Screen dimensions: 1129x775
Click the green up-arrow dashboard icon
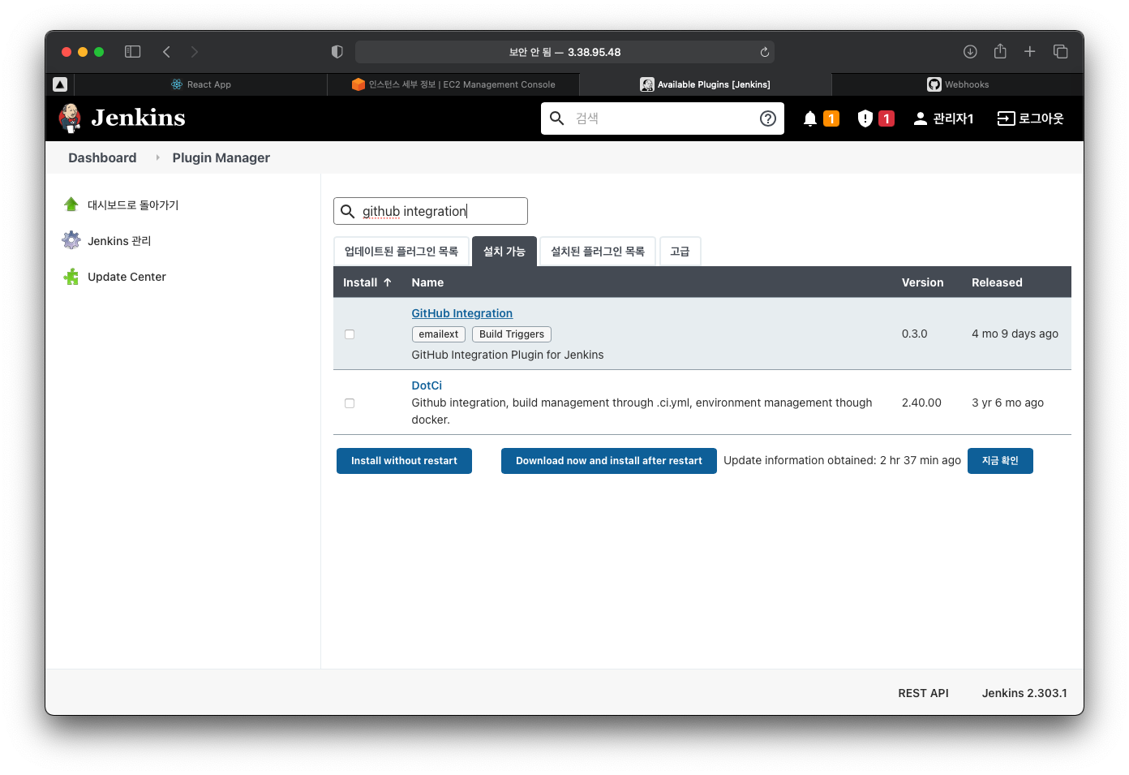coord(71,205)
